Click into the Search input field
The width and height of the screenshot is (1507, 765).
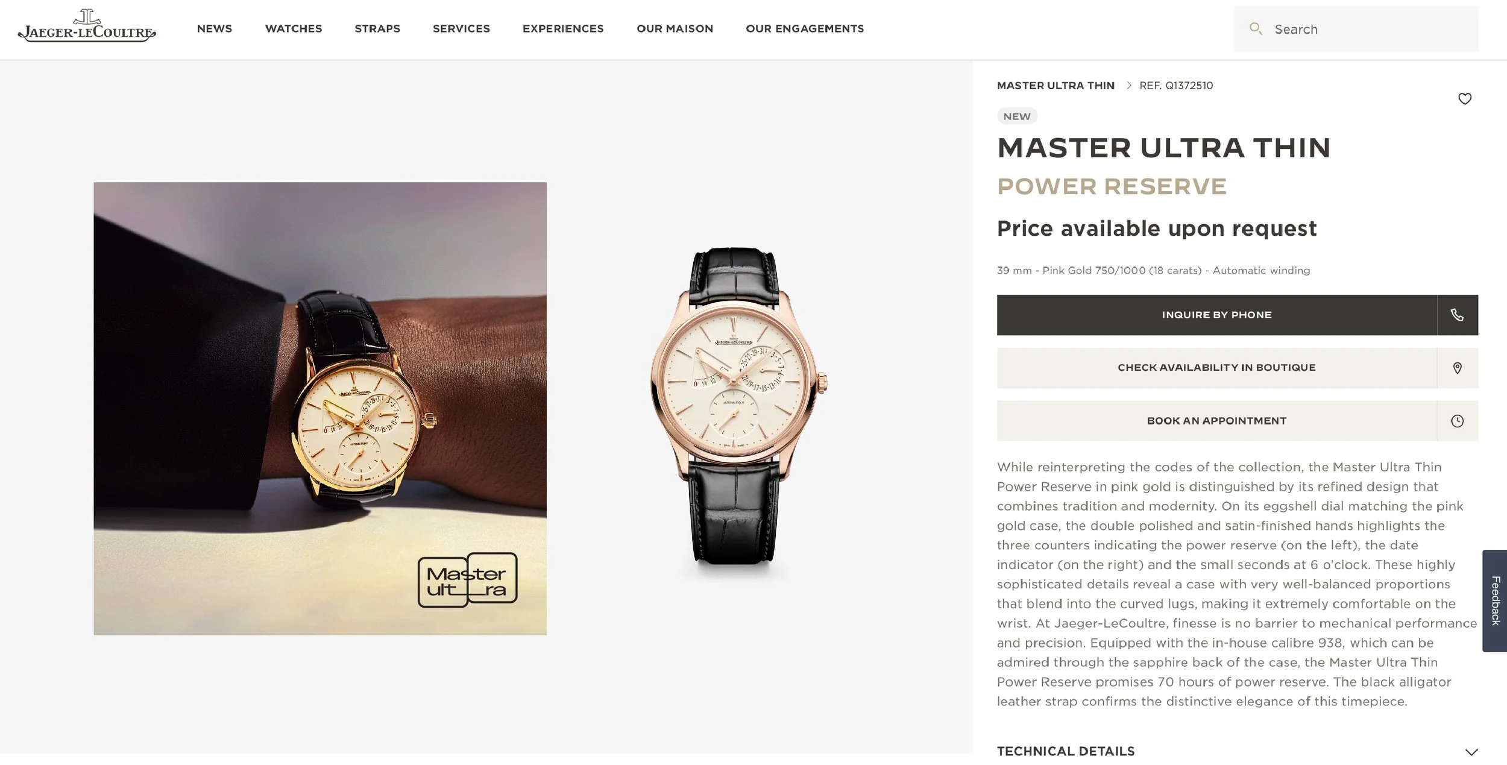(x=1356, y=29)
